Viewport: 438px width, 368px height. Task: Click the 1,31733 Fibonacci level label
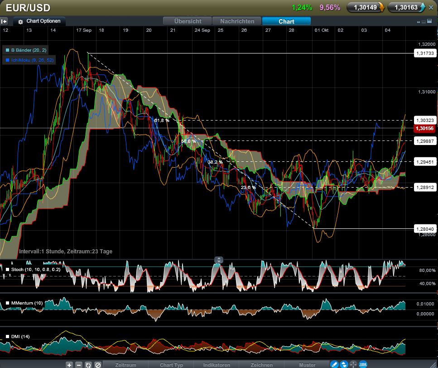(425, 53)
